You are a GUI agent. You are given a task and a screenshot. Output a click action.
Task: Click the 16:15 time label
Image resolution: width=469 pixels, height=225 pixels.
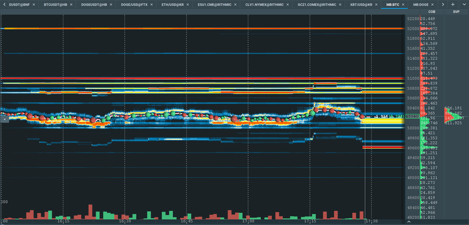point(63,221)
